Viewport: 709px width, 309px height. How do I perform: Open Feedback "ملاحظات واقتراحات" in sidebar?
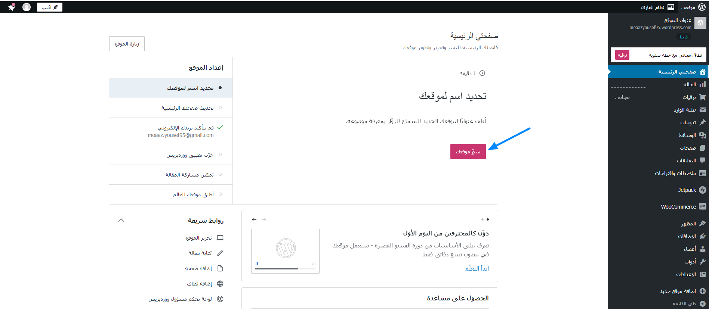point(658,173)
